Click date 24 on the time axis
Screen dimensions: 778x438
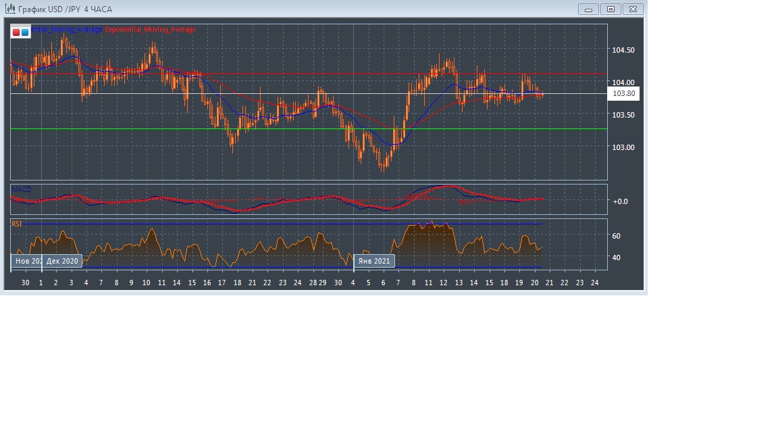[594, 283]
